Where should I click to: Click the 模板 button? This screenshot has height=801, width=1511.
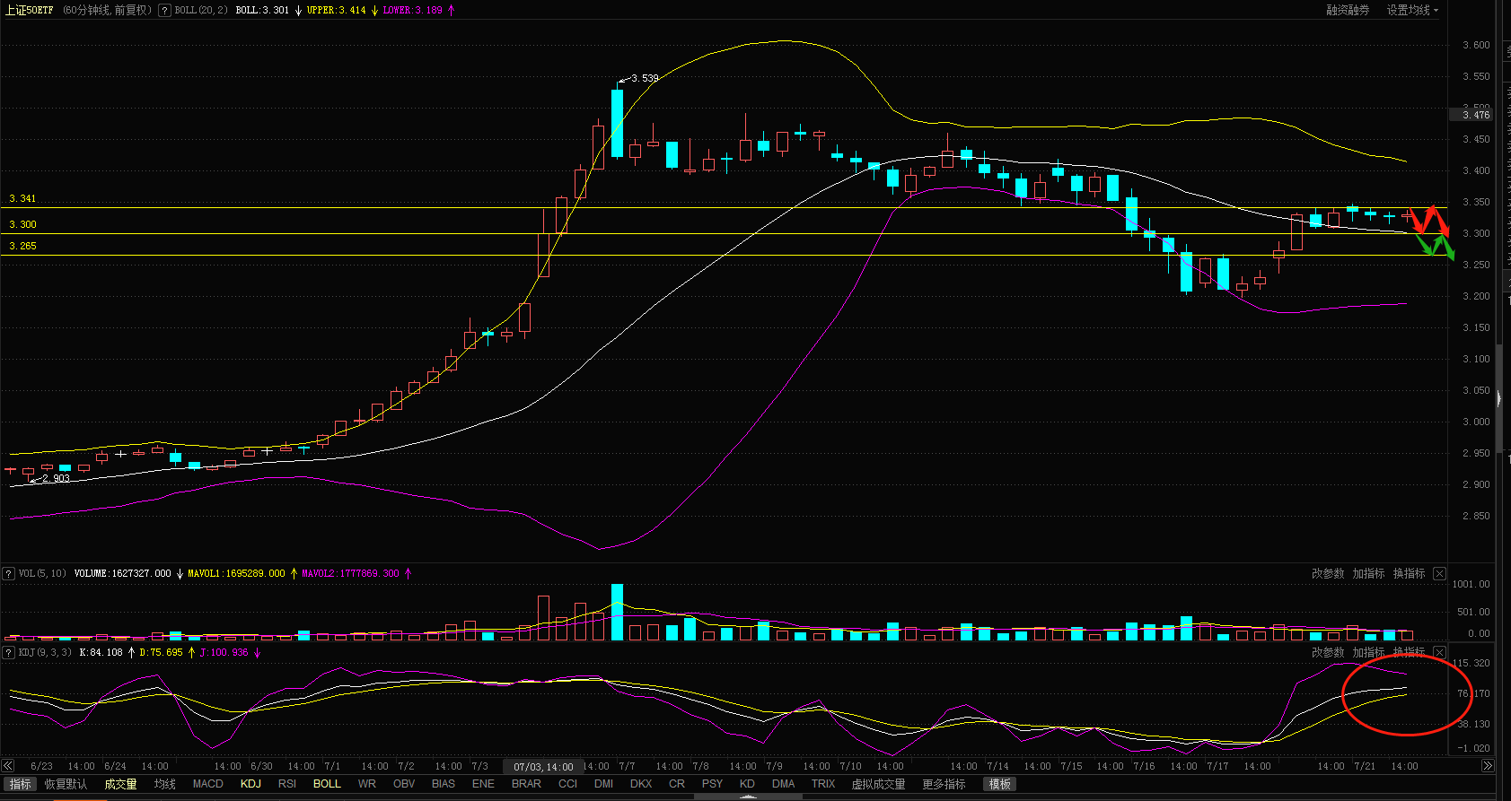coord(999,784)
